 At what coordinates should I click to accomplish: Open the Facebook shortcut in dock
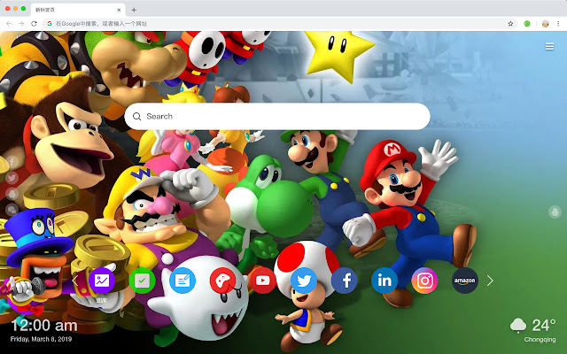(x=345, y=281)
